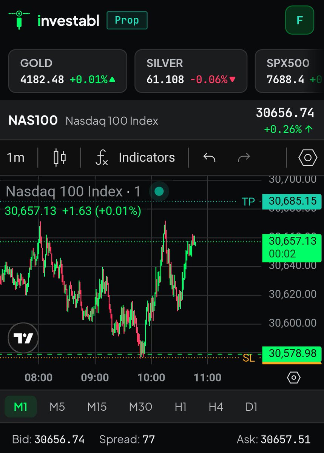
Task: Open the SILVER ticker card
Action: coord(191,71)
